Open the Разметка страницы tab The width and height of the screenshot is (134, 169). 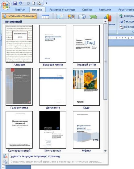(62, 10)
